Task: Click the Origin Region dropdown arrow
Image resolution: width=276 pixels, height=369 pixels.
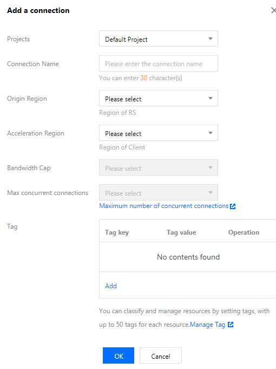Action: pos(211,99)
